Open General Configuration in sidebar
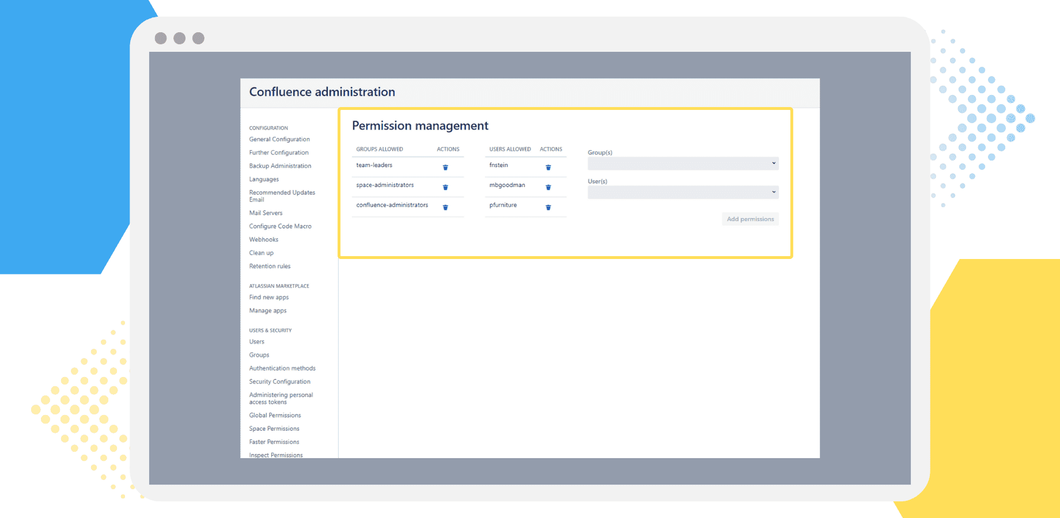The width and height of the screenshot is (1060, 518). pyautogui.click(x=279, y=139)
